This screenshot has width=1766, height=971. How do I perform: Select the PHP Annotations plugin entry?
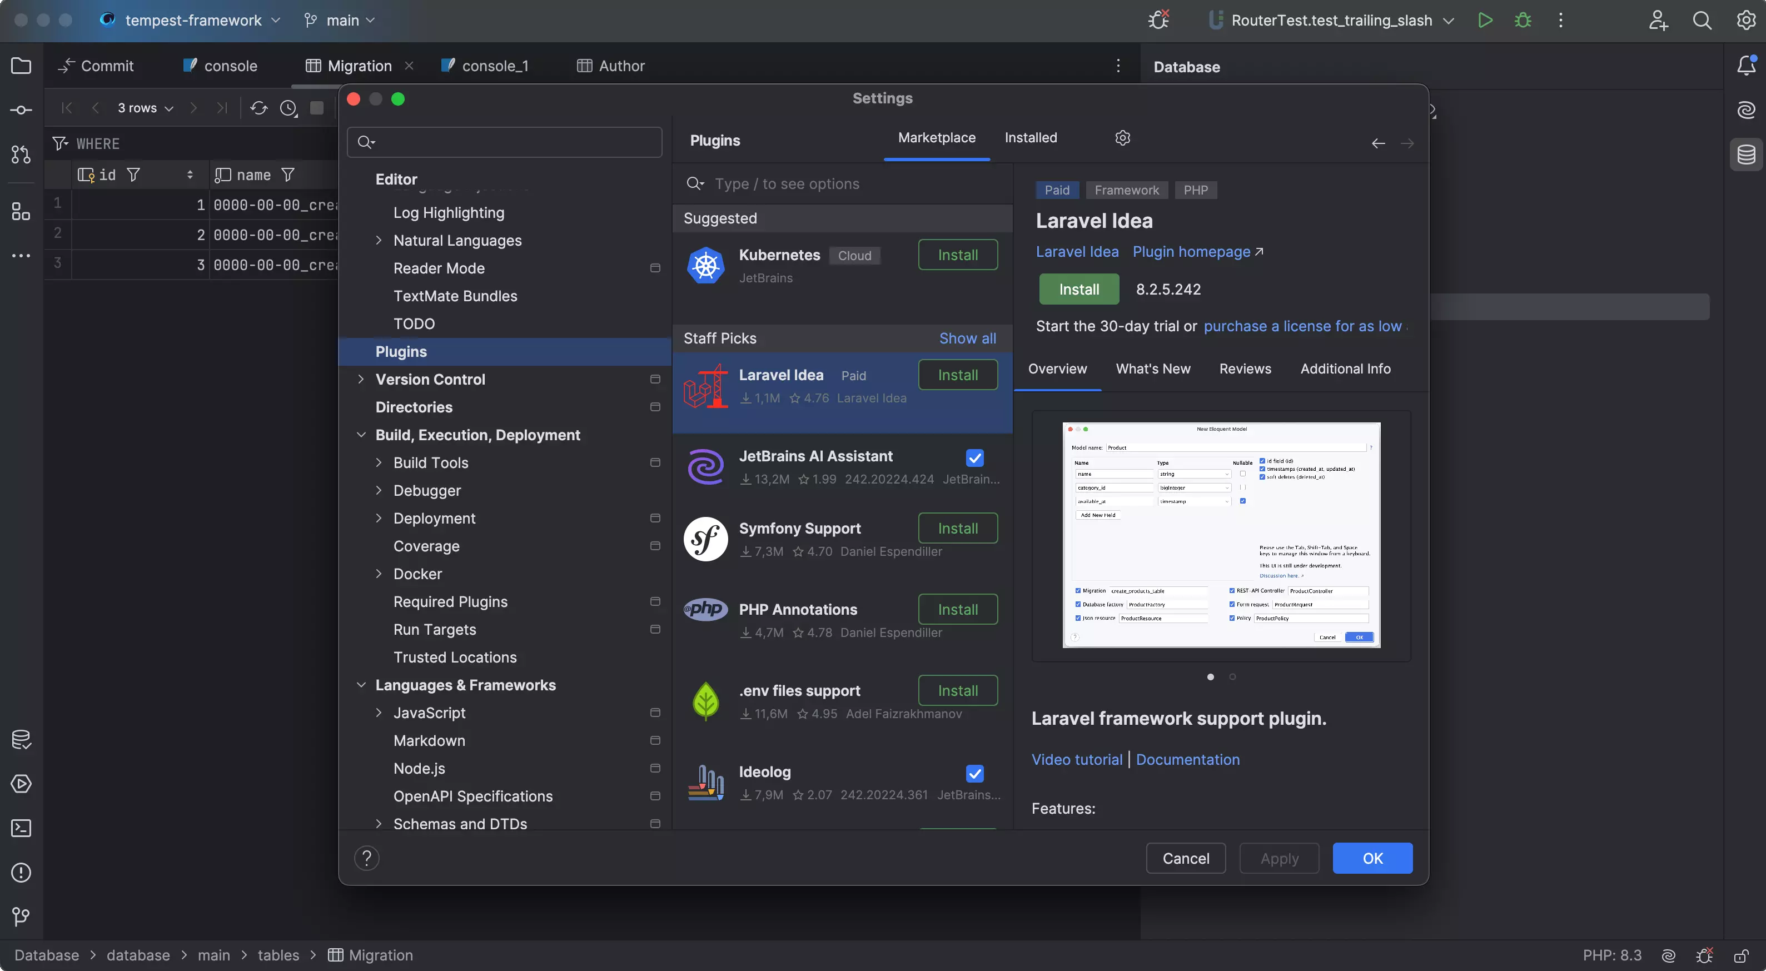click(843, 620)
